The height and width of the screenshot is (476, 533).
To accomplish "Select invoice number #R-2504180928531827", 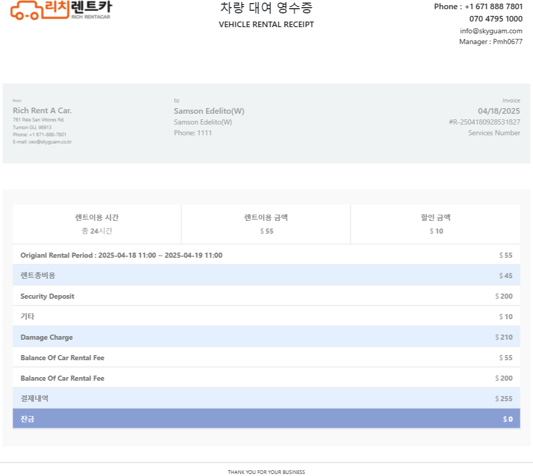I will [484, 122].
